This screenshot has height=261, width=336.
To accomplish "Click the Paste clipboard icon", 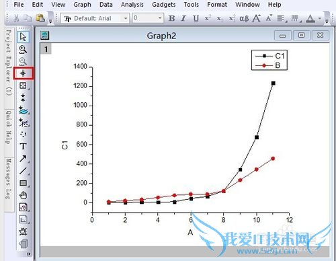I will pos(40,18).
